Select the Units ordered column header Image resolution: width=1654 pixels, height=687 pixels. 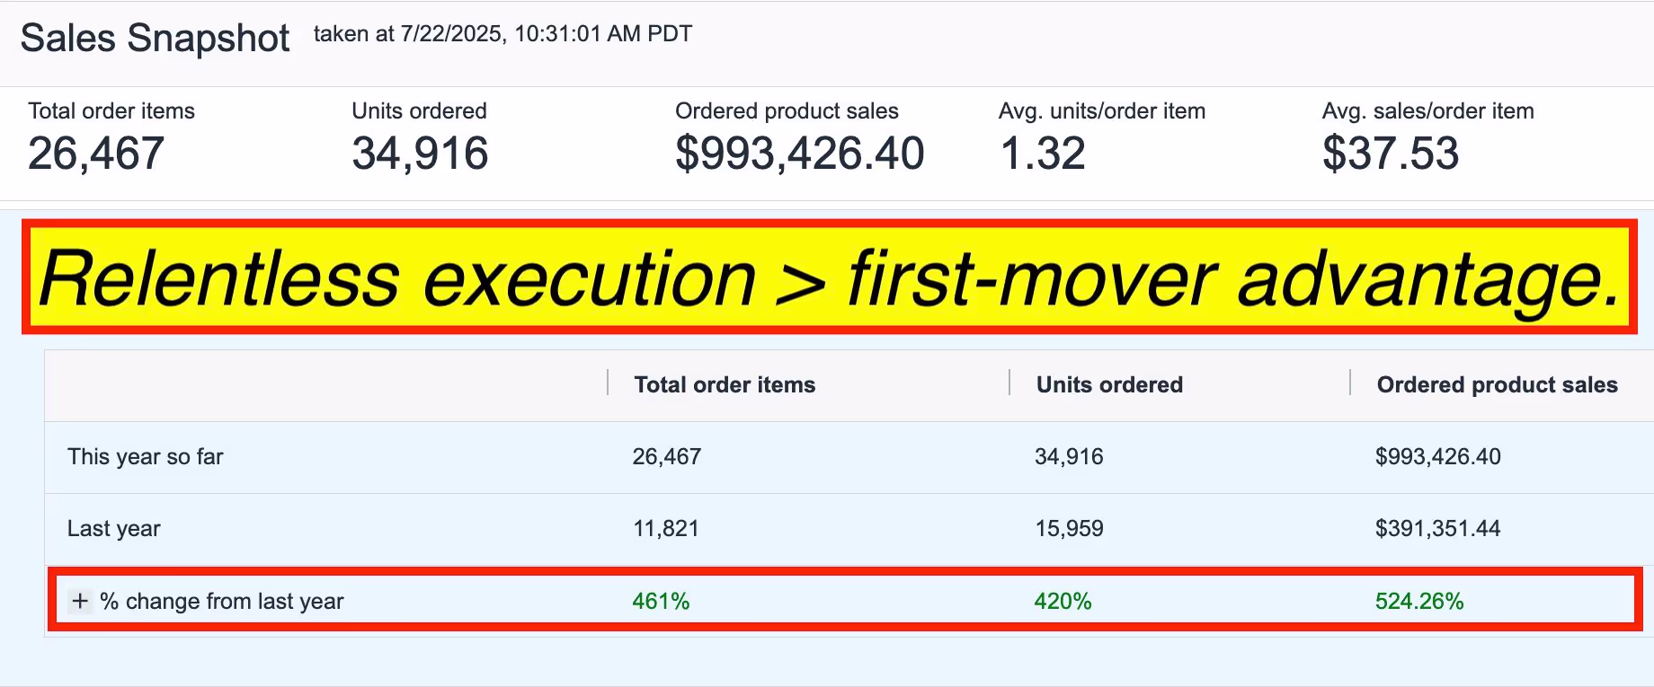tap(1109, 385)
